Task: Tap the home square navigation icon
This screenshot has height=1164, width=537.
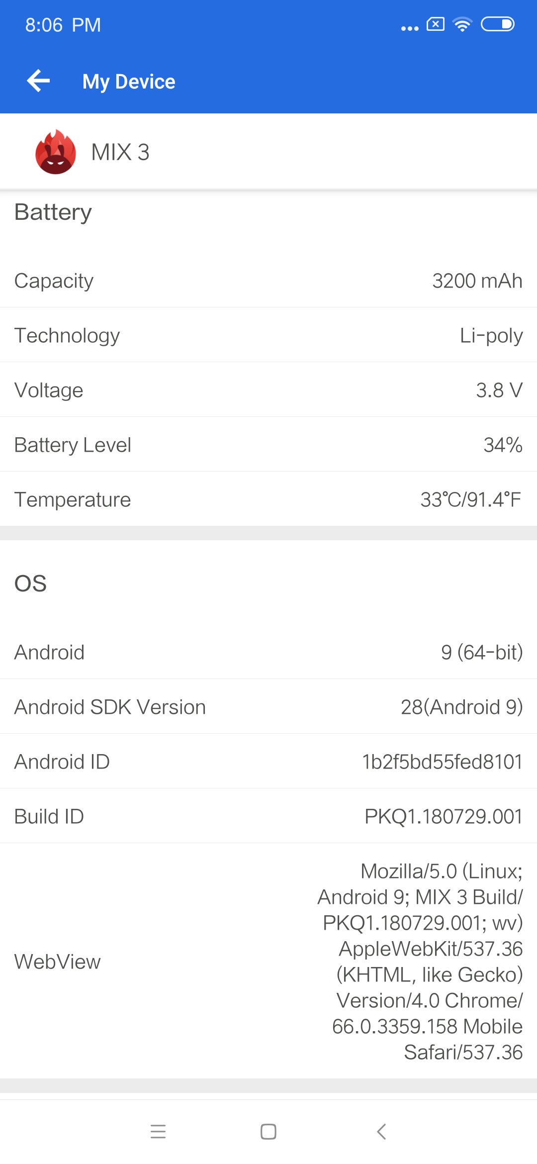Action: tap(268, 1132)
